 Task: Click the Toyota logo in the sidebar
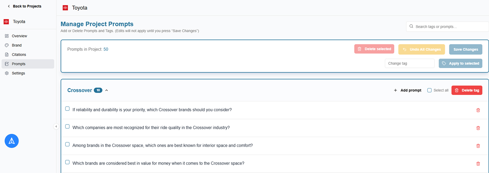6,22
